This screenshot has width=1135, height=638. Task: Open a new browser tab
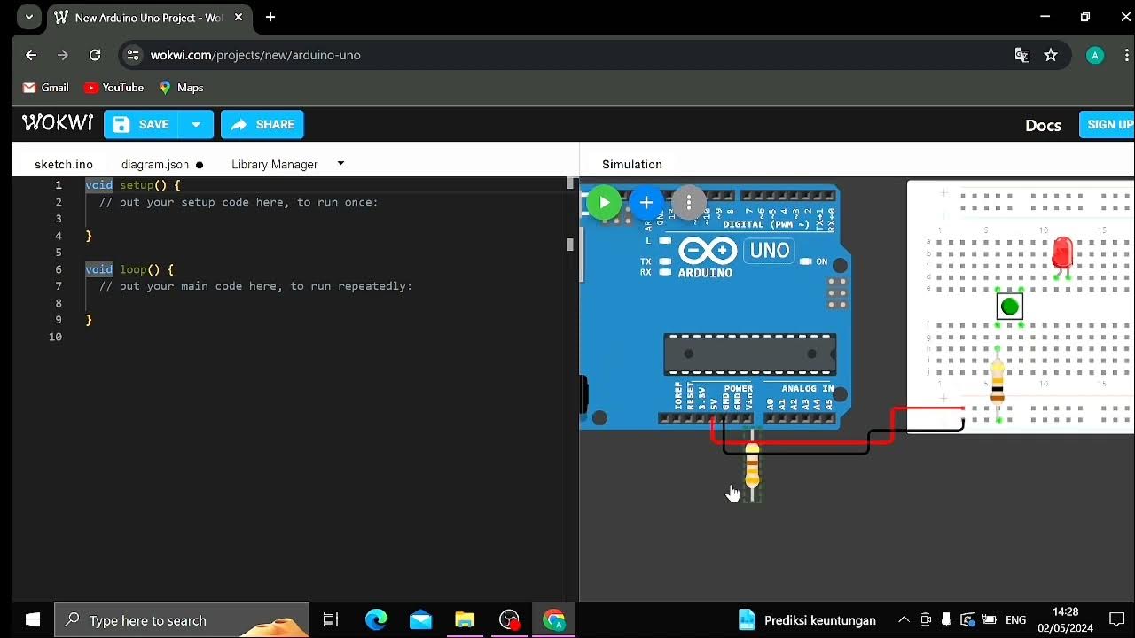tap(270, 17)
